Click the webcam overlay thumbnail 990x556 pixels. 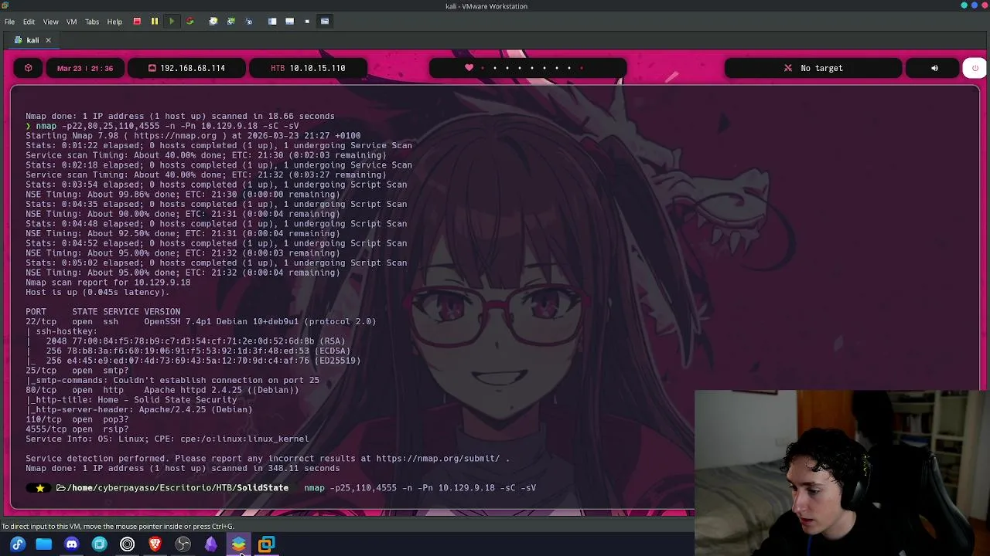(842, 473)
